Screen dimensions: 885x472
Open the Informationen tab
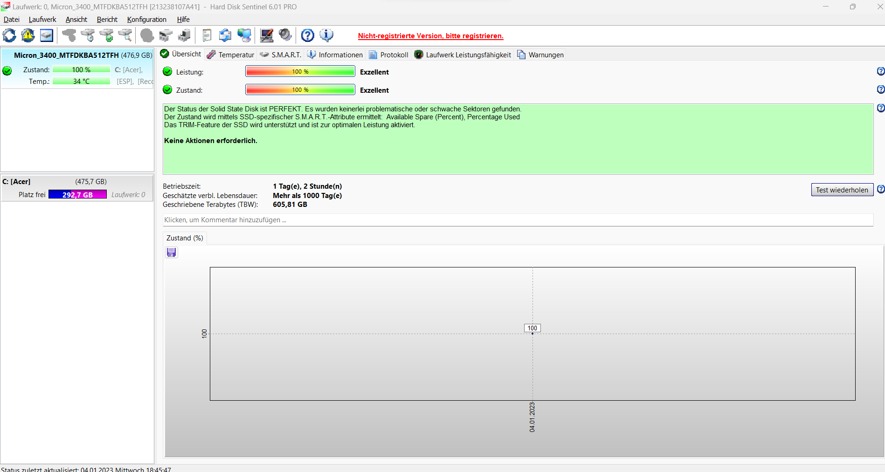(x=335, y=55)
